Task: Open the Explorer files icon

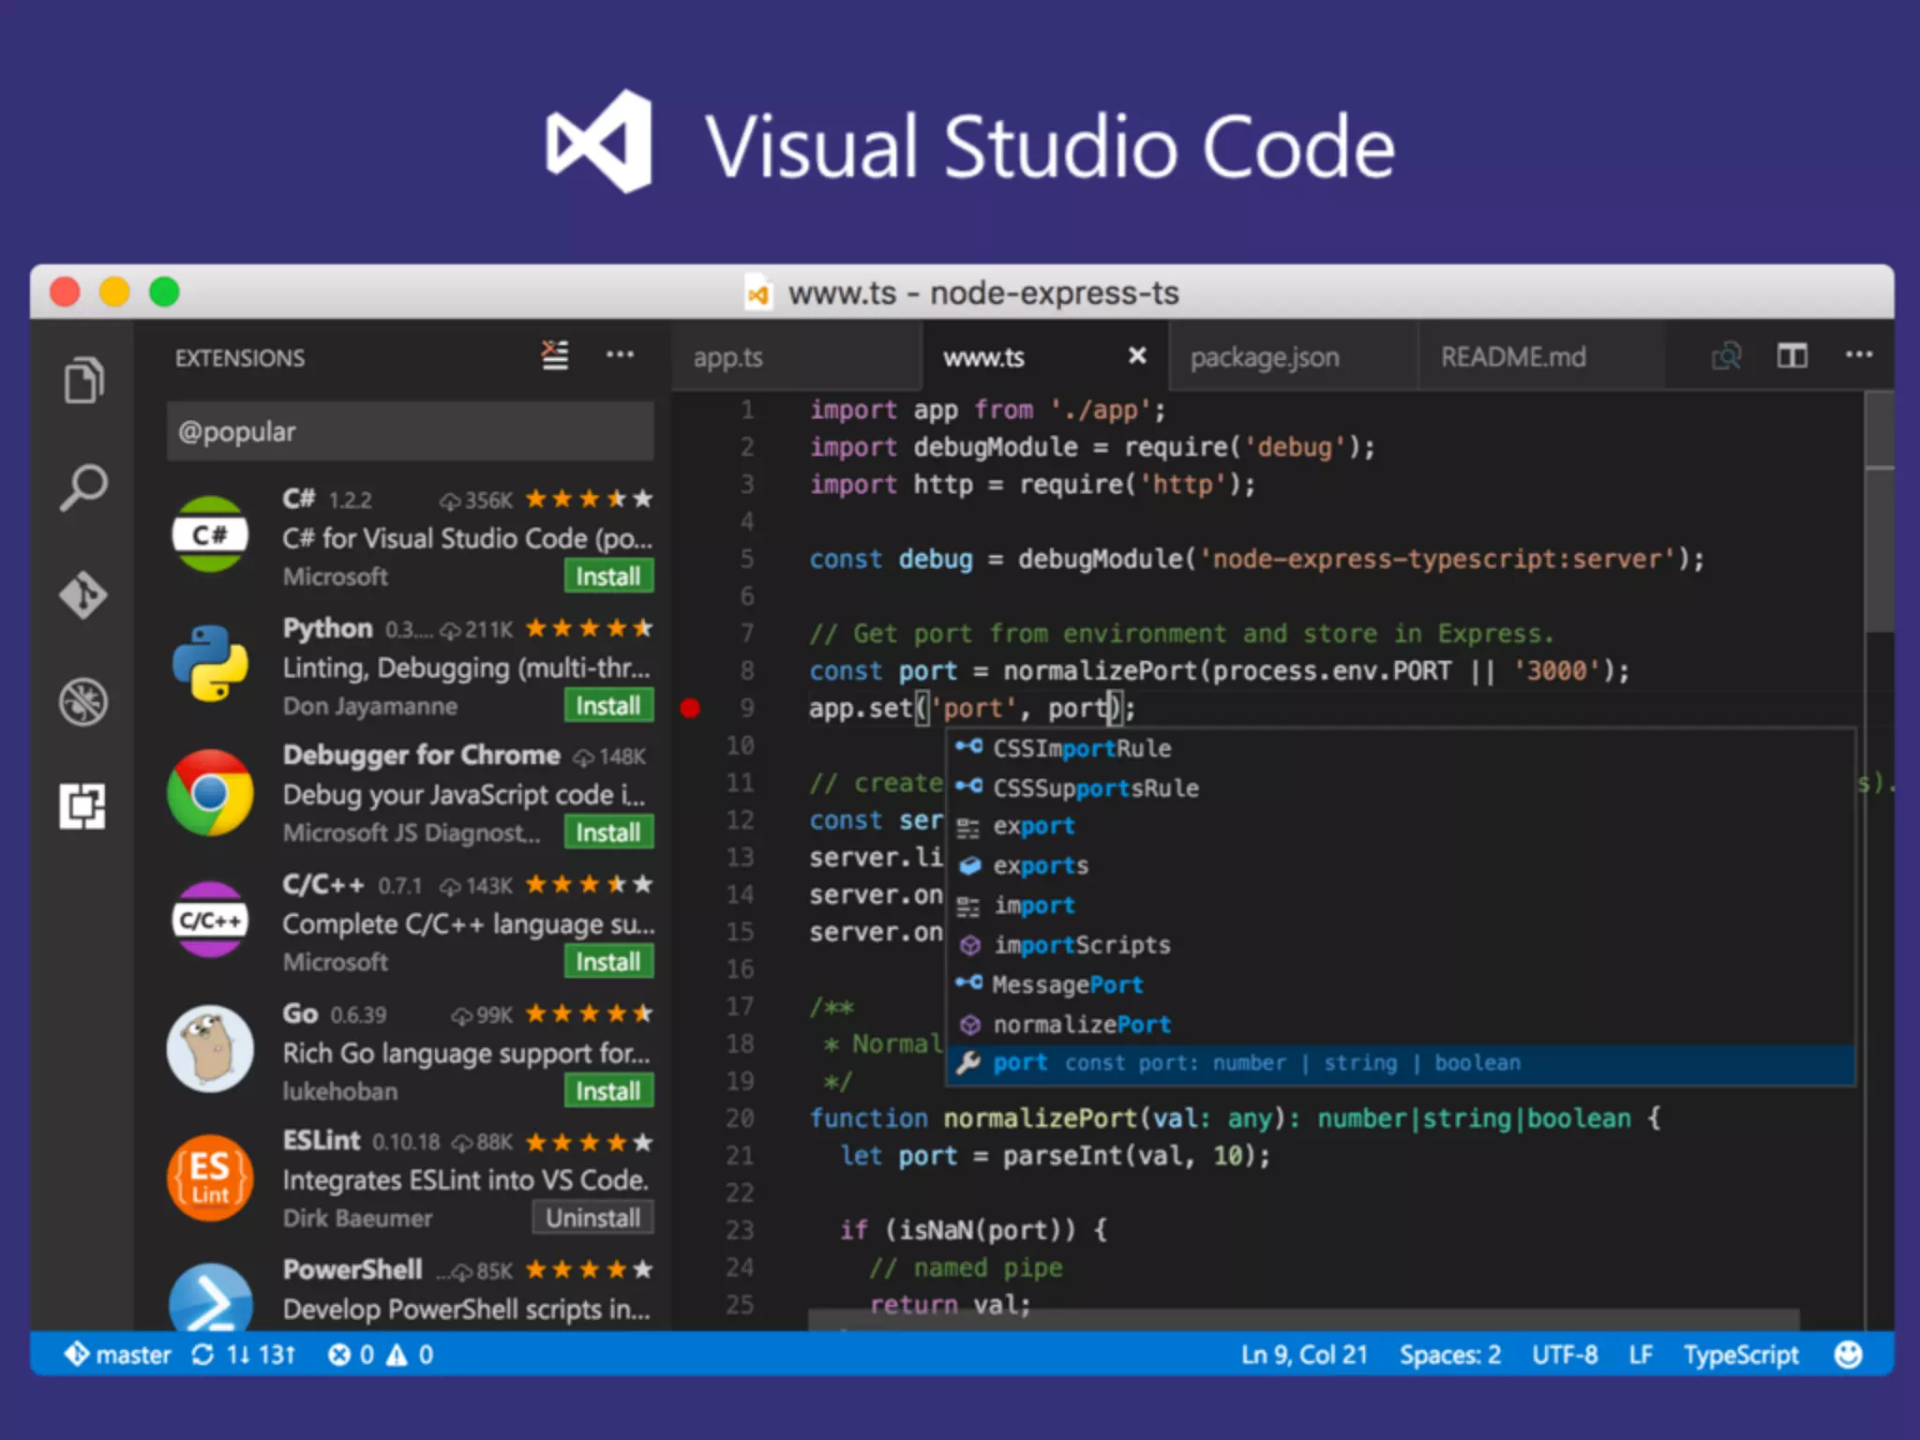Action: point(83,380)
